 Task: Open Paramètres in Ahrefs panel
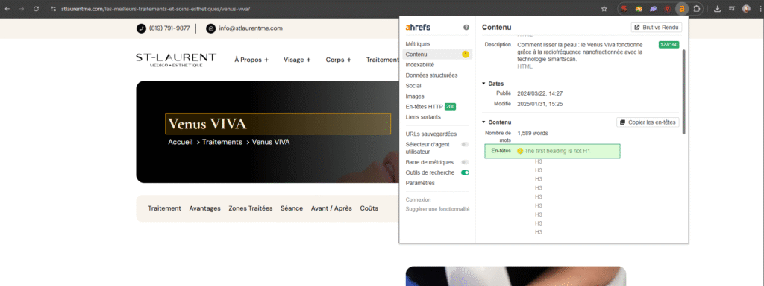click(x=420, y=183)
